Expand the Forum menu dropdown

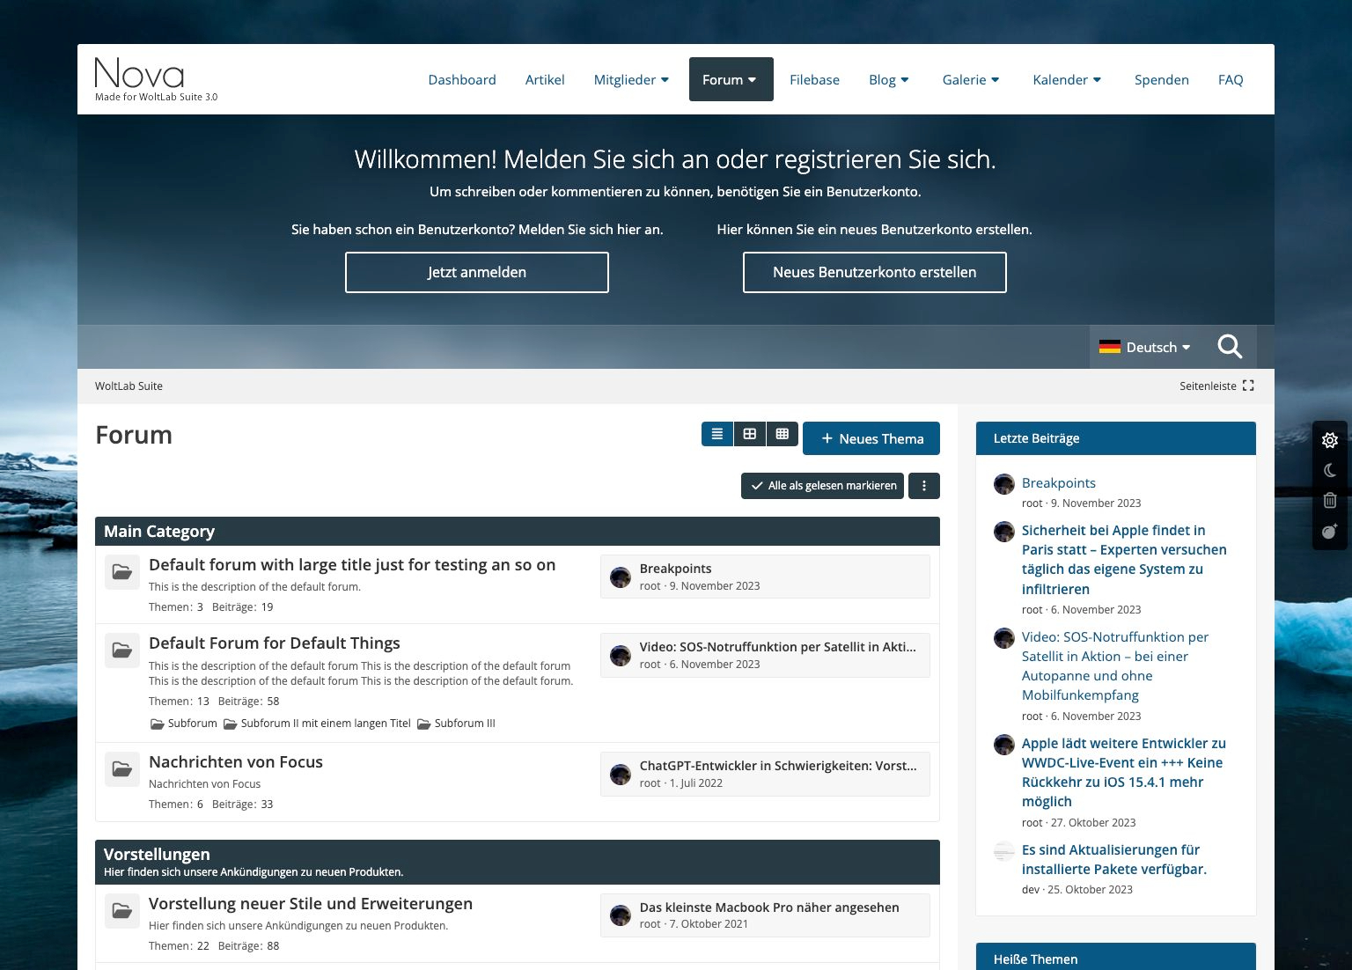tap(731, 80)
